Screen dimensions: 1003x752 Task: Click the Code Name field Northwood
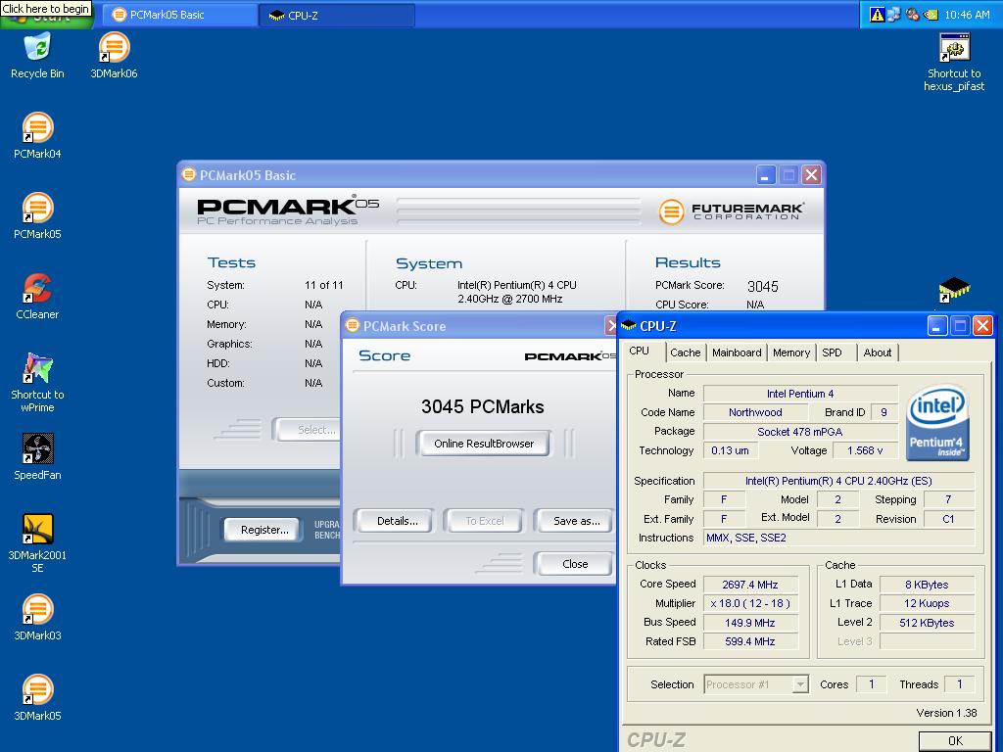pyautogui.click(x=755, y=412)
